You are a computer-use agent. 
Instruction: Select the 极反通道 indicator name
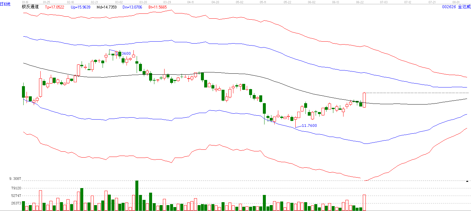click(x=30, y=7)
